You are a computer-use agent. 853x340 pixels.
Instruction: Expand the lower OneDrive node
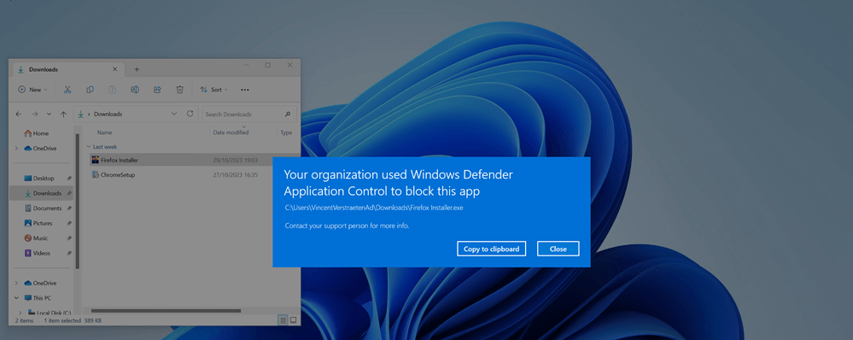pos(16,283)
